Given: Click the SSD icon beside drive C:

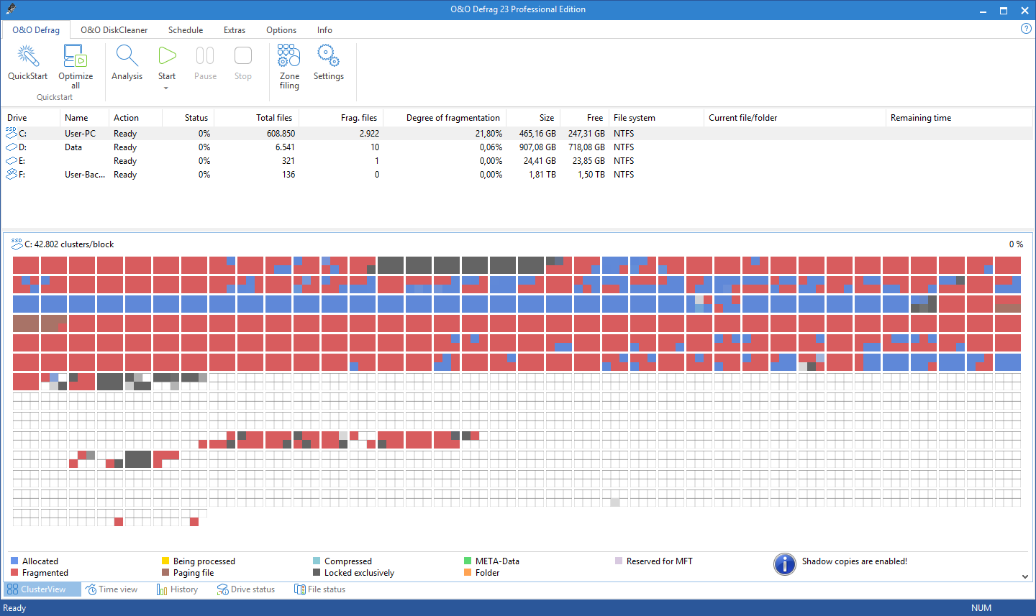Looking at the screenshot, I should coord(10,133).
